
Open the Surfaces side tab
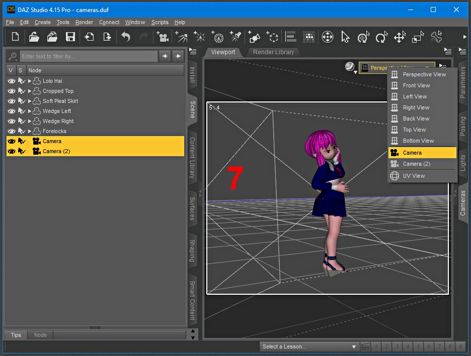tap(193, 208)
